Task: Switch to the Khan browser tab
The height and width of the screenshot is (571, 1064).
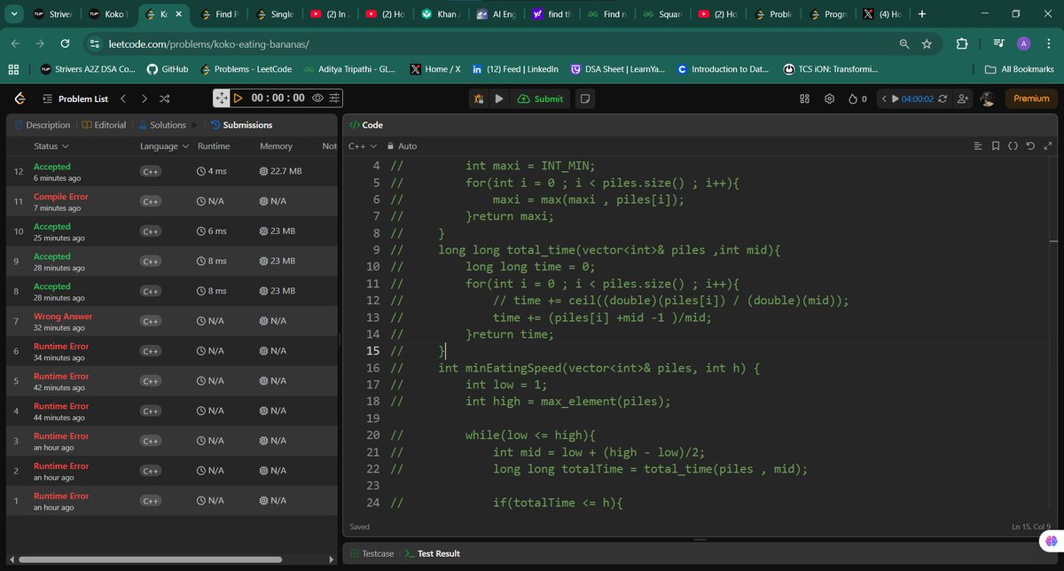Action: [x=440, y=14]
